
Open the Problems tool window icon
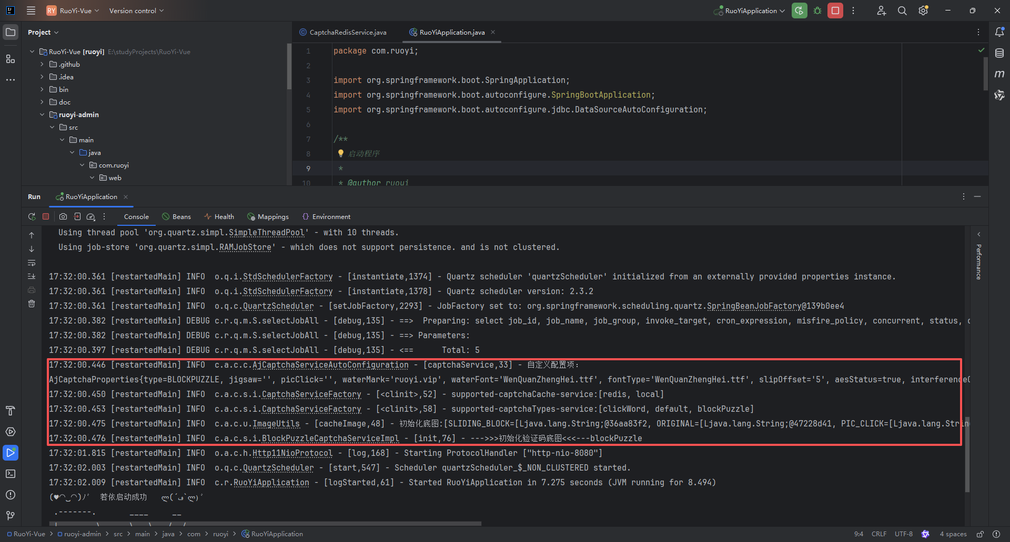point(11,495)
